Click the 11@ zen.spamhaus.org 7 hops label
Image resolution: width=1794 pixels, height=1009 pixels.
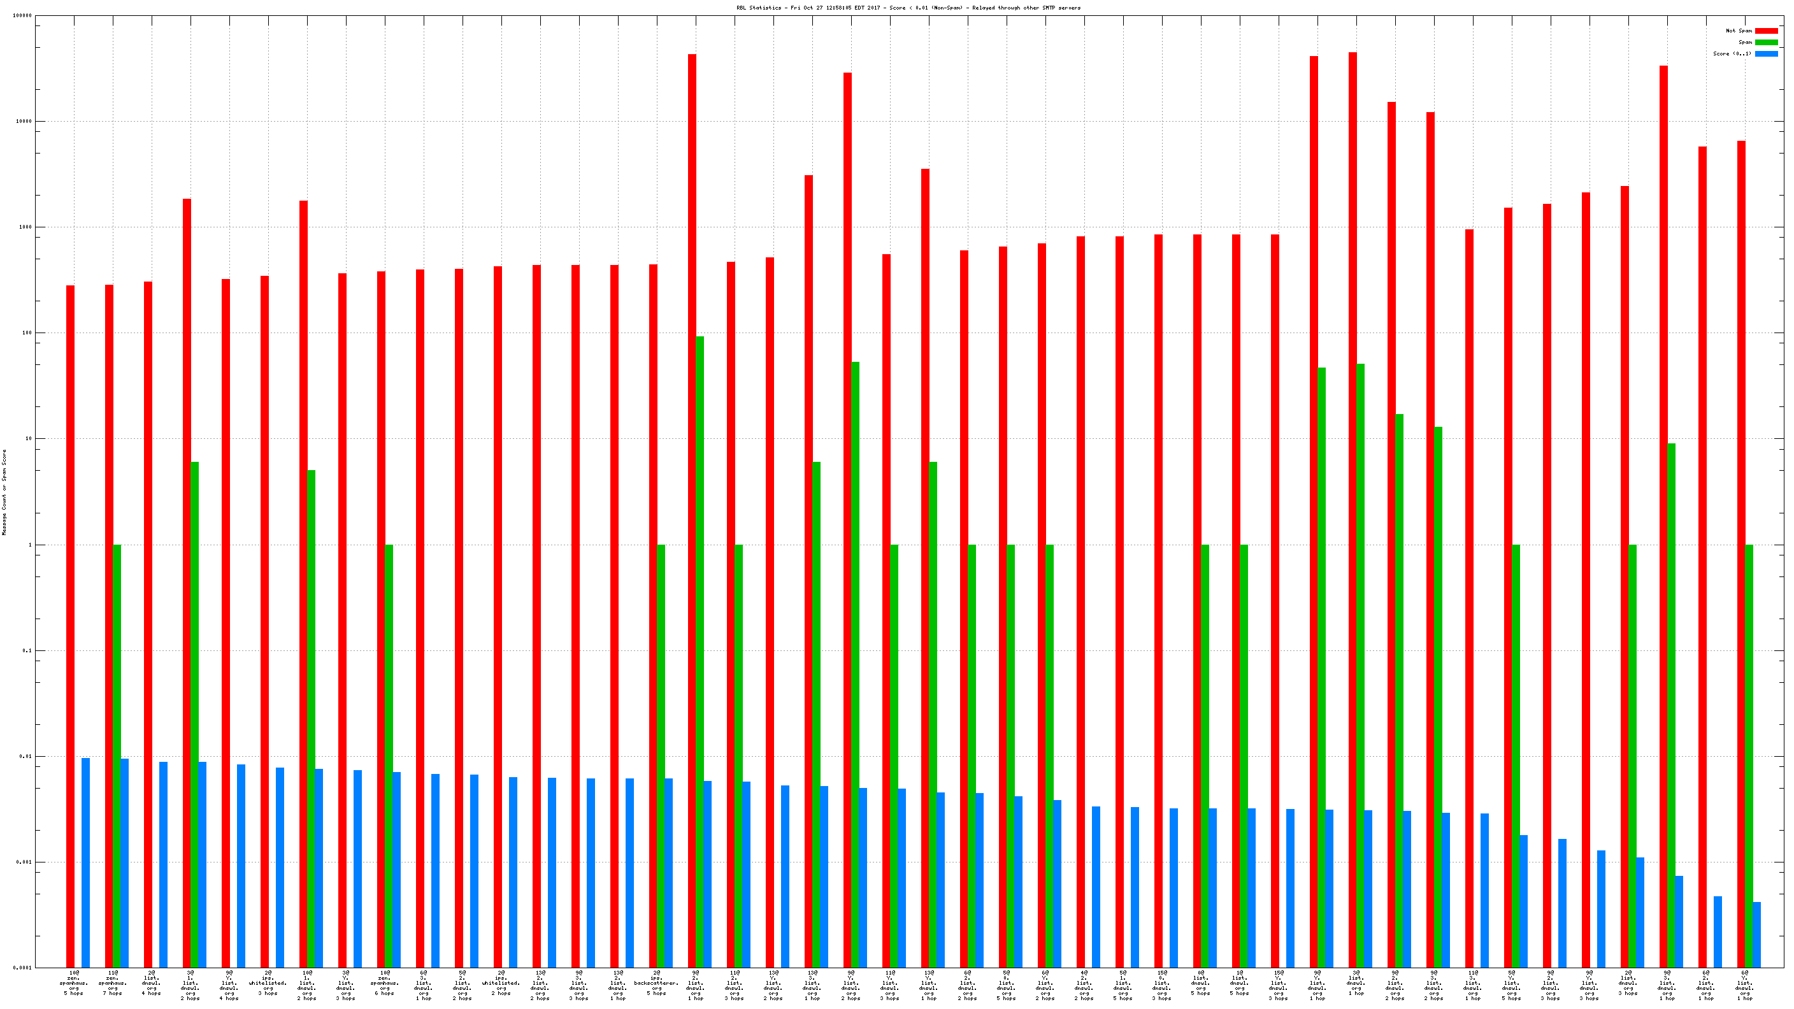[113, 982]
